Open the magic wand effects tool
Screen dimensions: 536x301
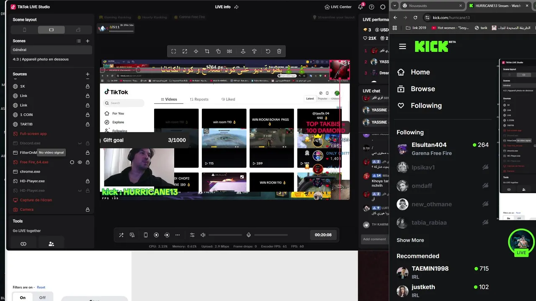click(121, 235)
